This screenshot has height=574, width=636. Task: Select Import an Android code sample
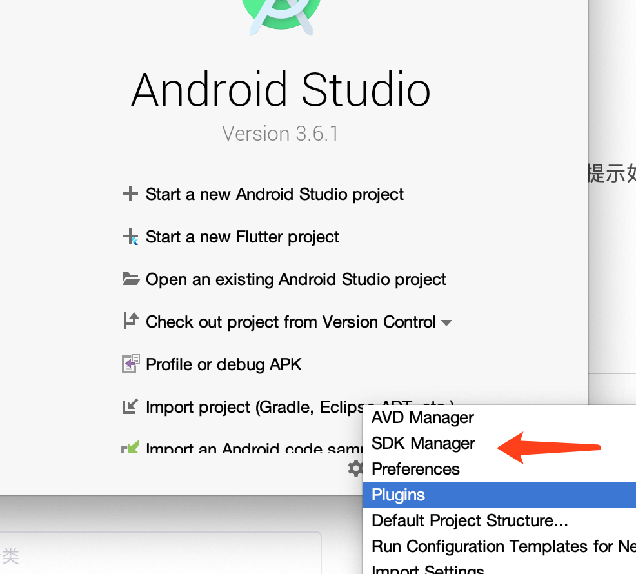tap(254, 448)
